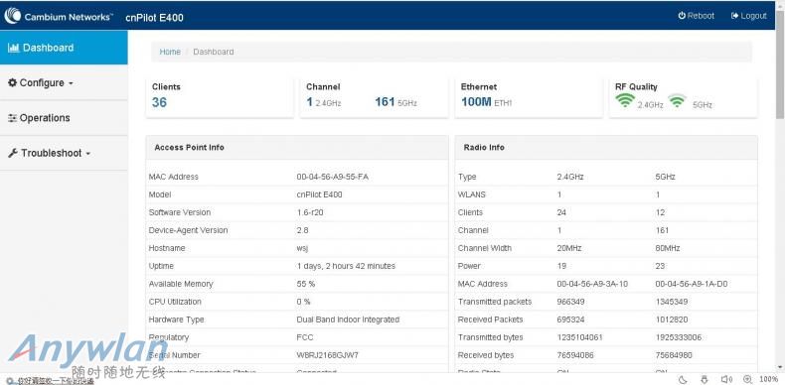
Task: Select the Radio Info header
Action: pyautogui.click(x=606, y=148)
